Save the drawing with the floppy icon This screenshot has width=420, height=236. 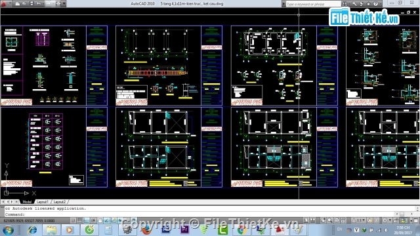[31, 3]
